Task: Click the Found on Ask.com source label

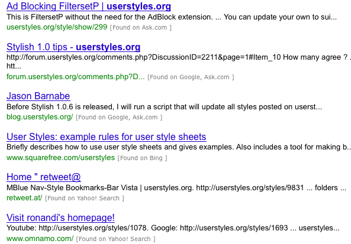Action: point(141,28)
